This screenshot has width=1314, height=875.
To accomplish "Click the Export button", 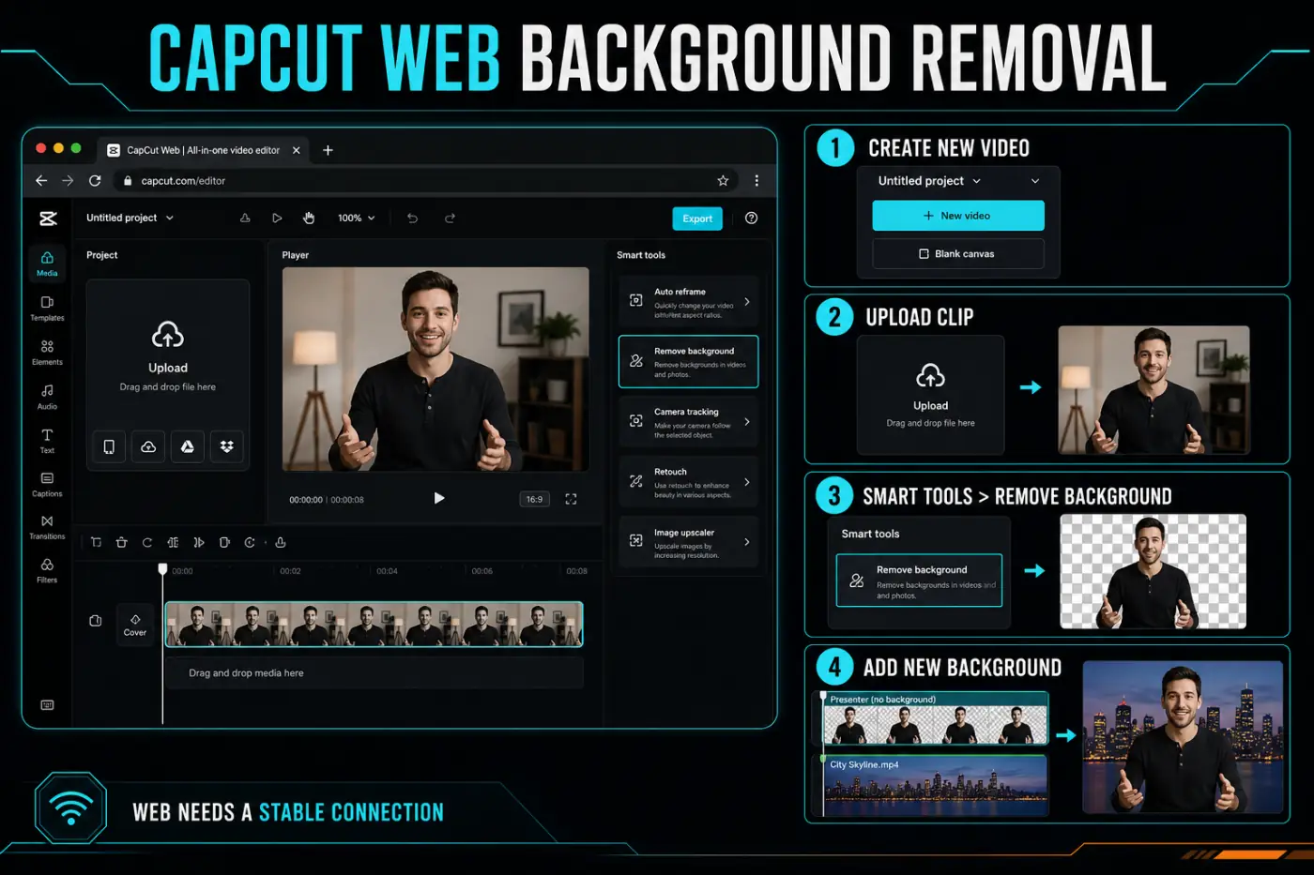I will [x=697, y=219].
